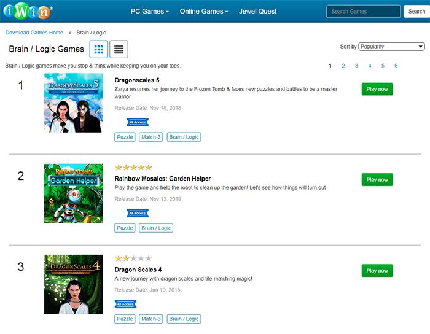Click the Dragonscales 5 description about Zarya

pos(226,93)
